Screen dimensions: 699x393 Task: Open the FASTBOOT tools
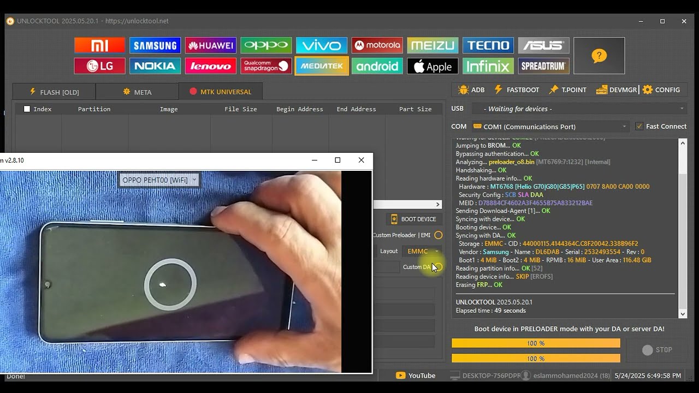[517, 90]
